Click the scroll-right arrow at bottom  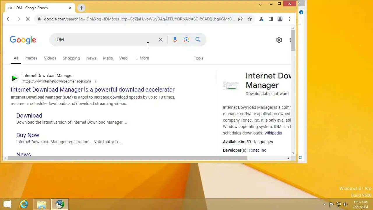point(288,158)
